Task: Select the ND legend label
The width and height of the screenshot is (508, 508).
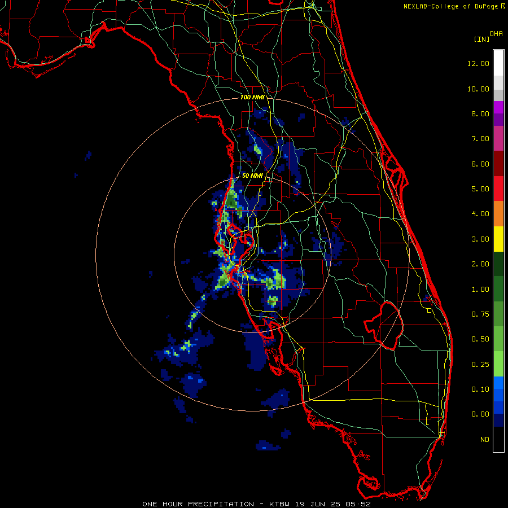Action: click(485, 440)
